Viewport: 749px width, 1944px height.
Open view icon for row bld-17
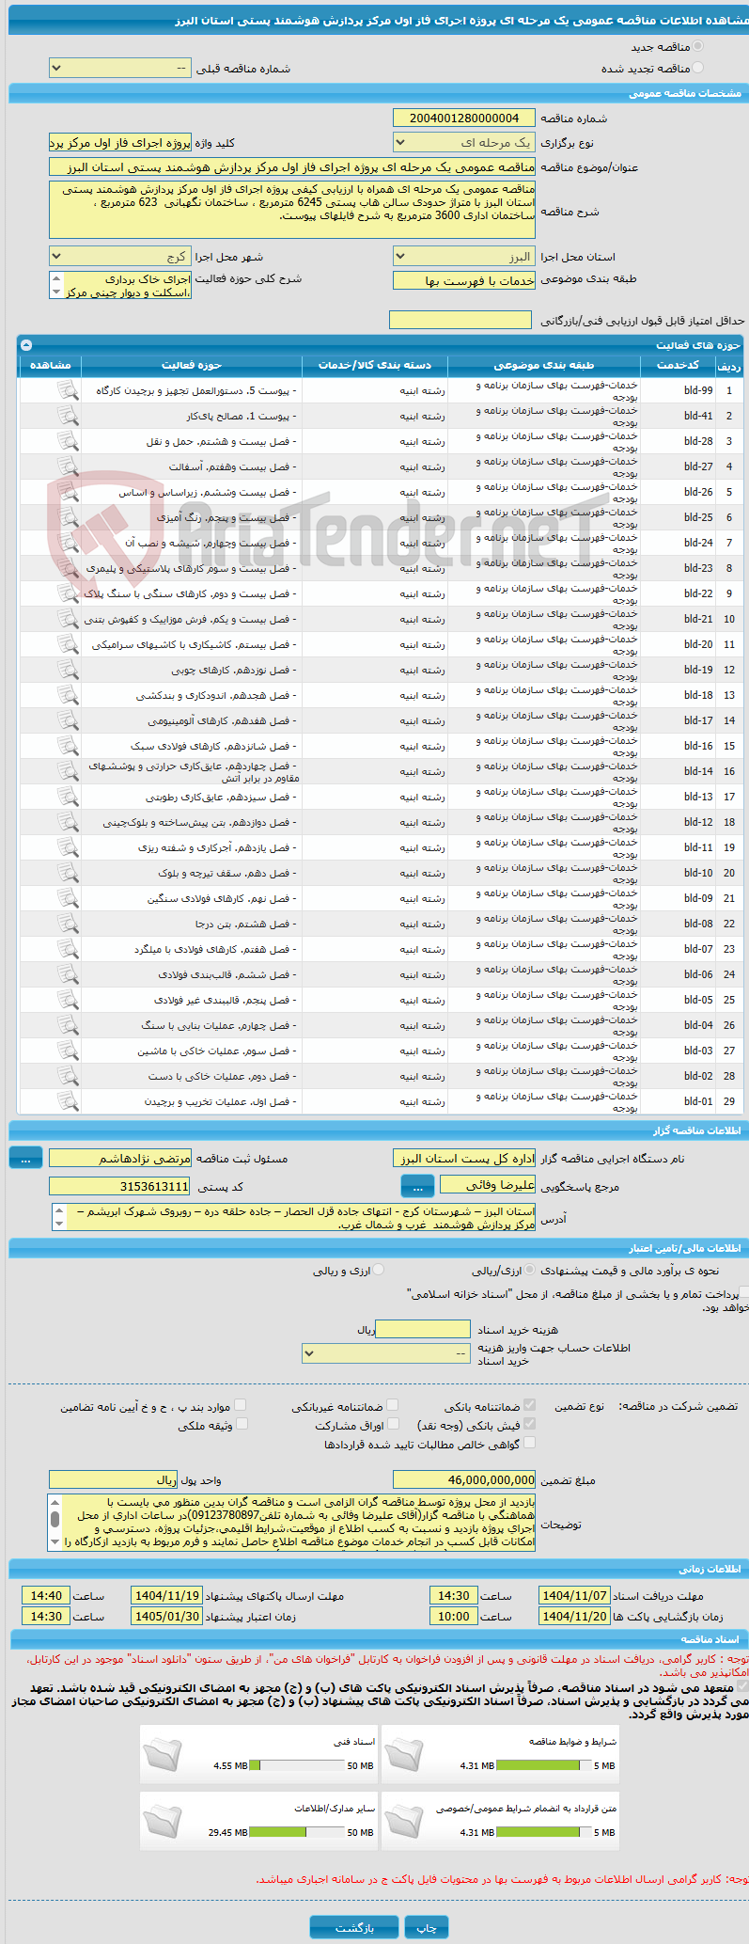[68, 720]
